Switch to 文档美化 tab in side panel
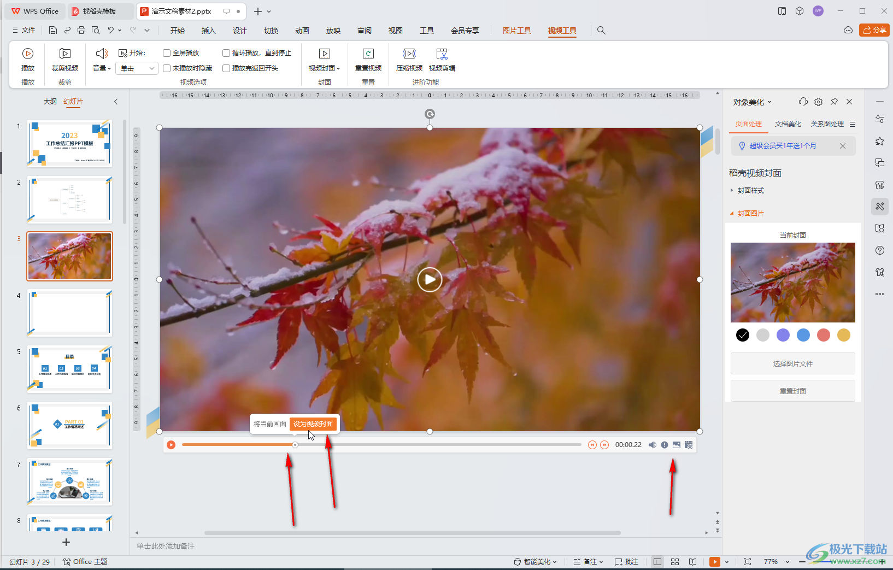The image size is (893, 570). (788, 124)
